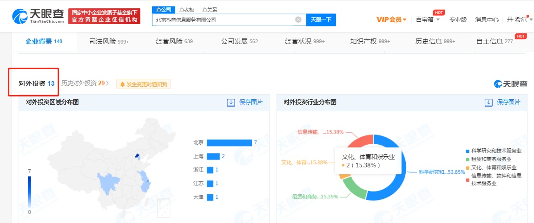Open the user account menu 丹·希尔

pyautogui.click(x=520, y=20)
